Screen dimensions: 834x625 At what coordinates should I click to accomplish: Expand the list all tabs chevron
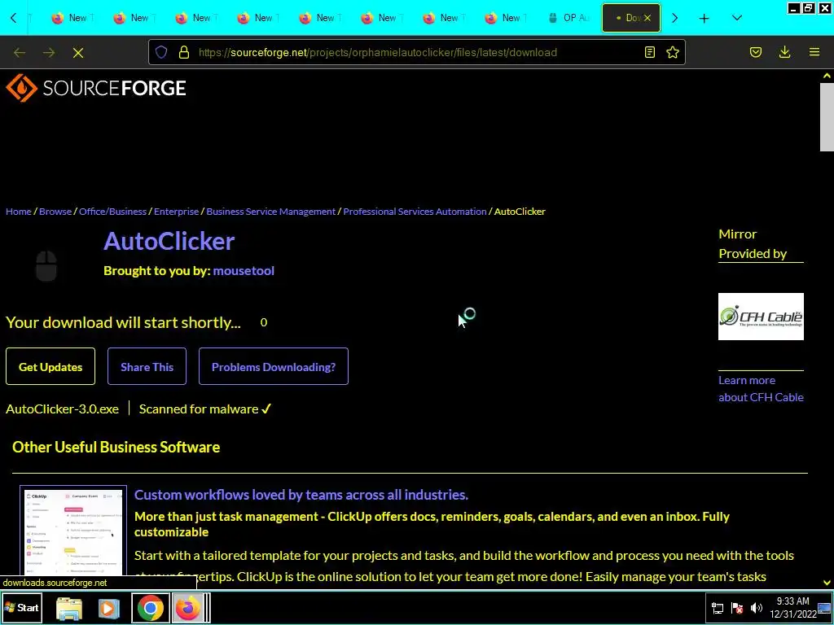point(736,18)
